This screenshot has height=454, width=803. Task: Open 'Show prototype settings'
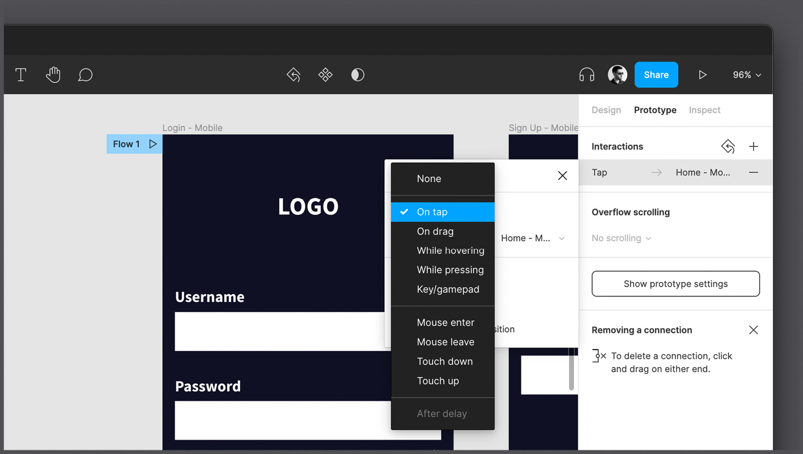pos(675,283)
